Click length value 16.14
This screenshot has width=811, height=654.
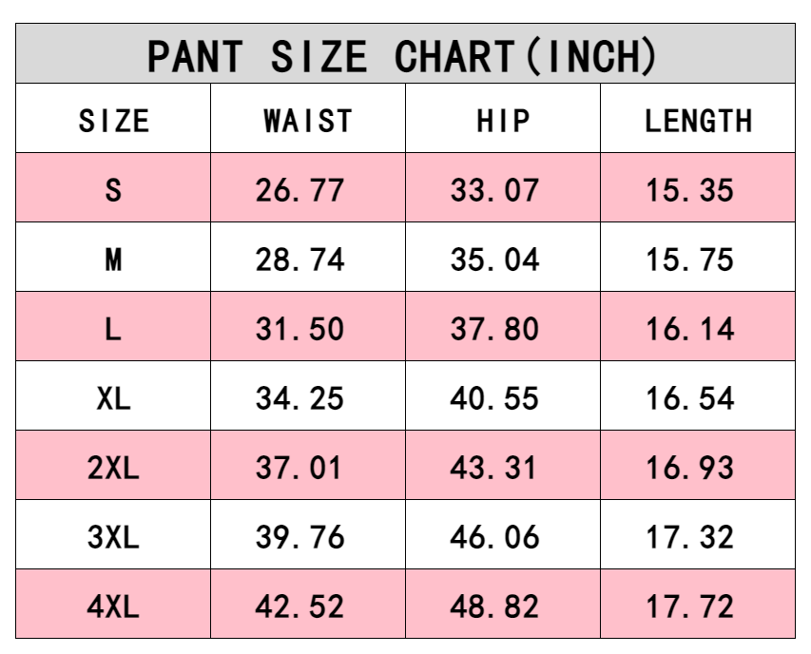[690, 329]
